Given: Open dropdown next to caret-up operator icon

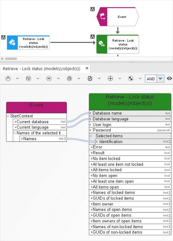Looking at the screenshot, I should pos(17,78).
